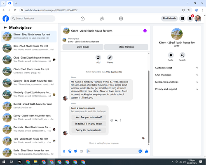
Task: Open the Kimberly 2bed 2bath conversation
Action: 29,94
